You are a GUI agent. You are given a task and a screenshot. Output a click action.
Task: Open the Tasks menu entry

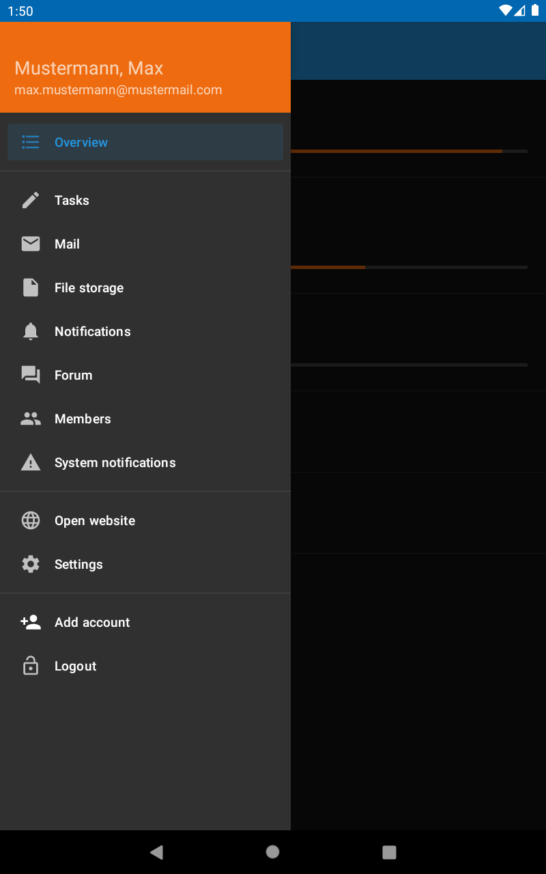[72, 200]
